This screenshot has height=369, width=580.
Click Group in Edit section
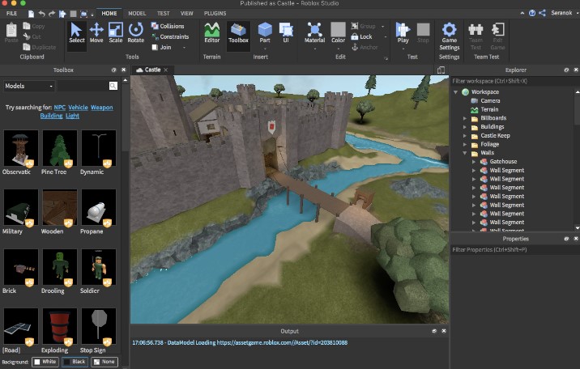(x=363, y=26)
